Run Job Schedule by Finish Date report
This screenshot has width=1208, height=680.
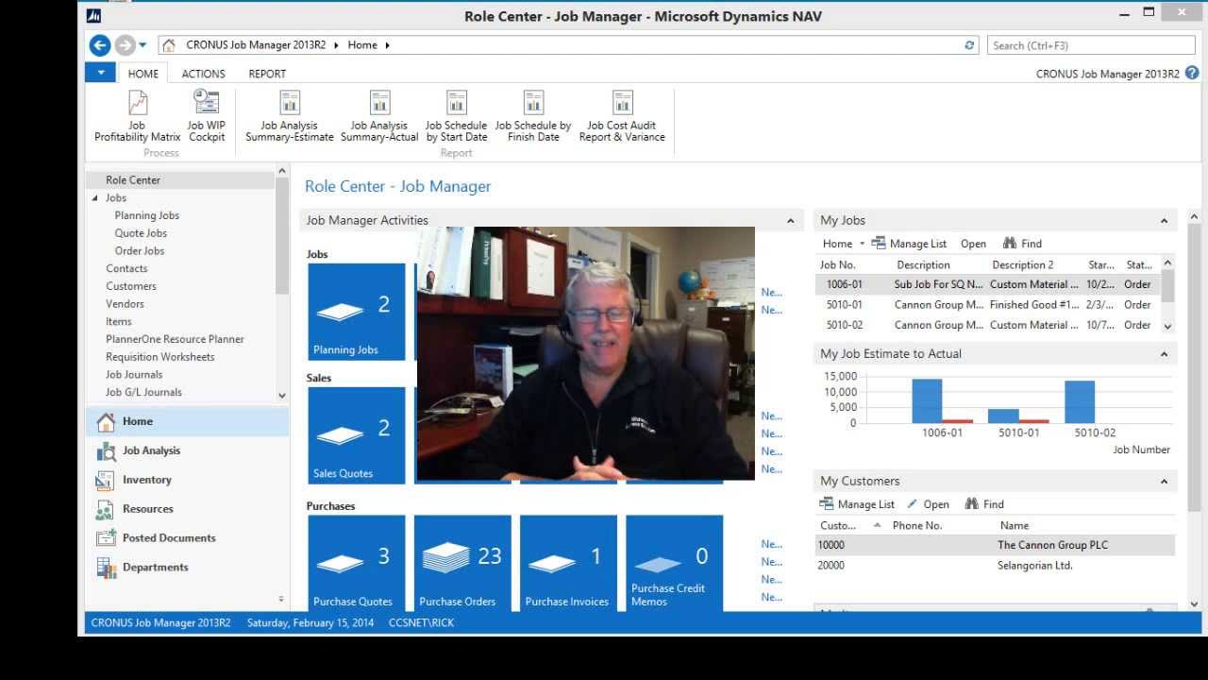tap(533, 116)
